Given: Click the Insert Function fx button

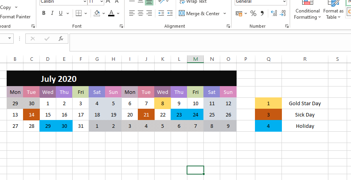Looking at the screenshot, I should tap(61, 39).
